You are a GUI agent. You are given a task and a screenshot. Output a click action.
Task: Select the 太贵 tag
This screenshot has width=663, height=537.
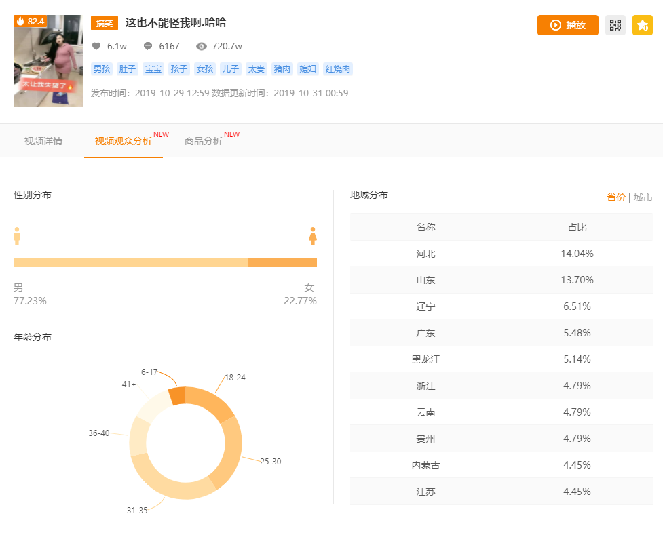(x=257, y=69)
